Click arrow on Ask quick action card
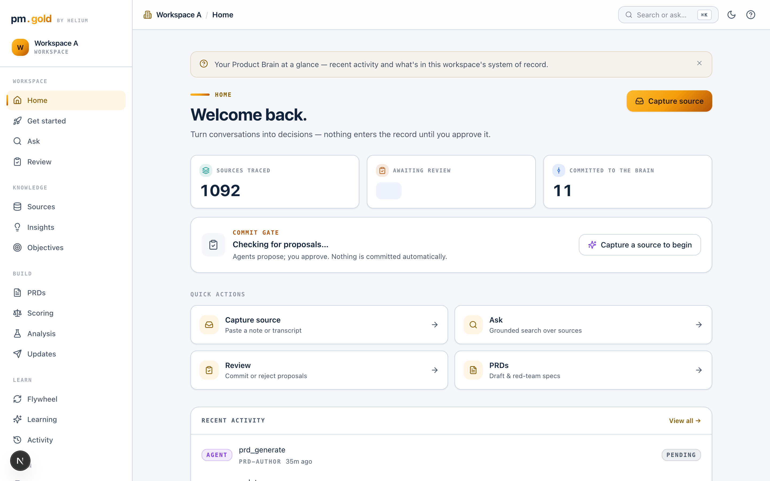This screenshot has width=770, height=481. [x=699, y=325]
